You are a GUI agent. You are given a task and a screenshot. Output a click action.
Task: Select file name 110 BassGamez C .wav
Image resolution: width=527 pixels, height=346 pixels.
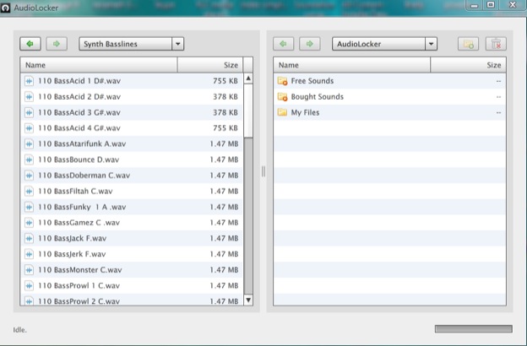click(79, 223)
